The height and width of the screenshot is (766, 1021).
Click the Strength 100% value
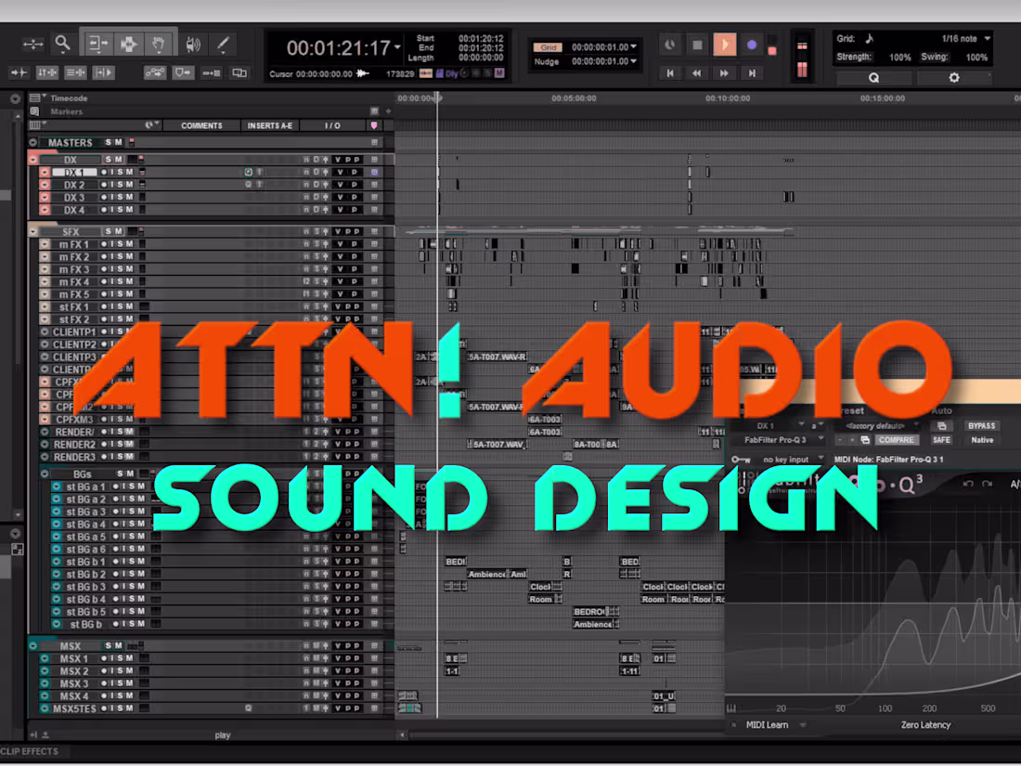click(x=900, y=58)
